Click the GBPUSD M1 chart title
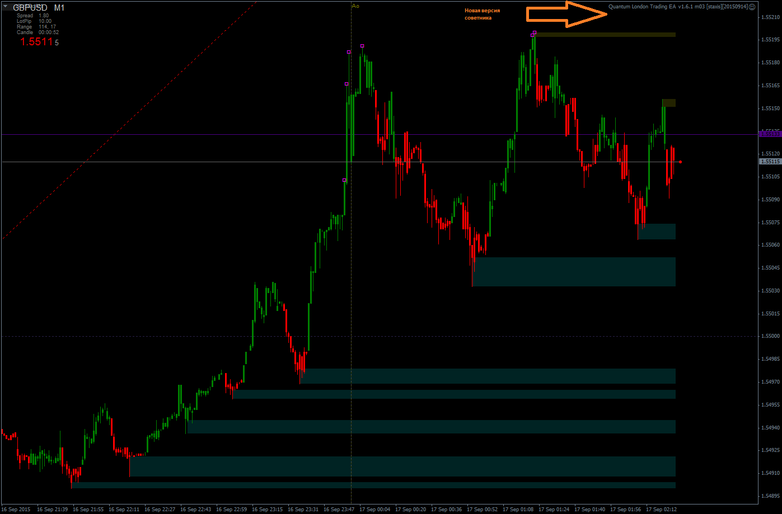The height and width of the screenshot is (514, 782). click(x=39, y=8)
